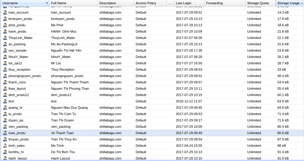Viewport: 304px width, 161px height.
Task: Select full name 'HANH -Dinh Muc'
Action: coord(64,31)
